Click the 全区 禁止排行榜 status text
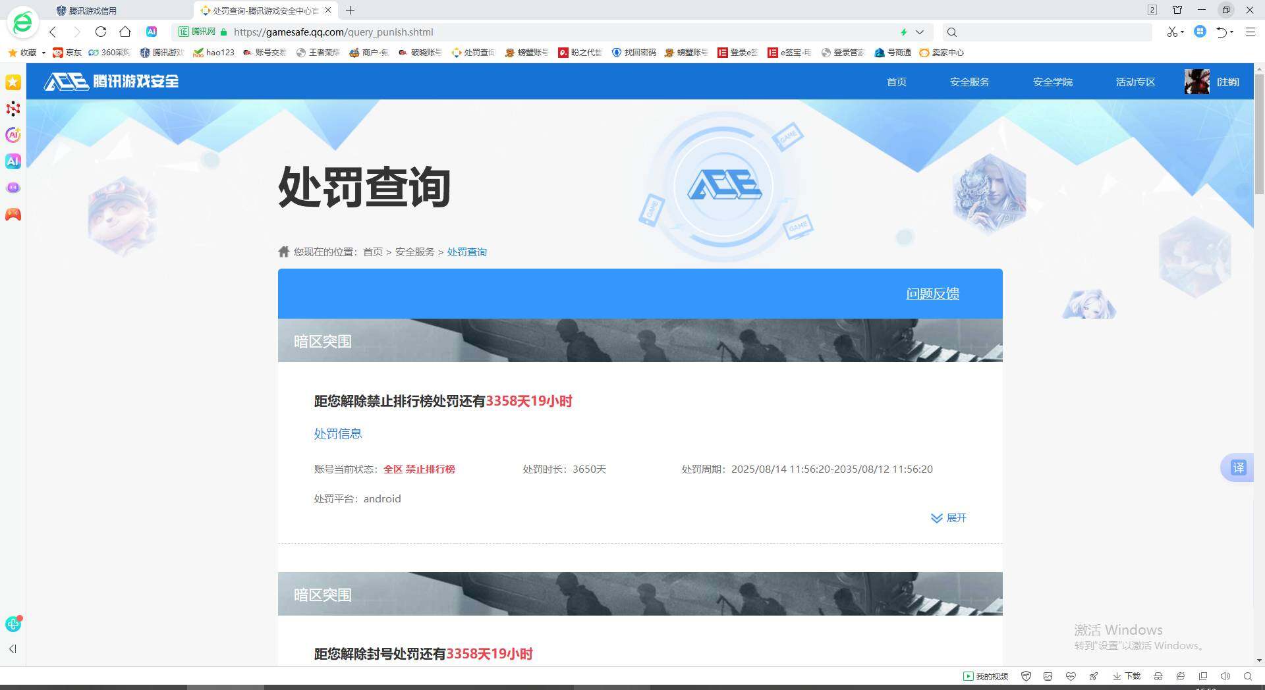The width and height of the screenshot is (1265, 690). coord(420,469)
